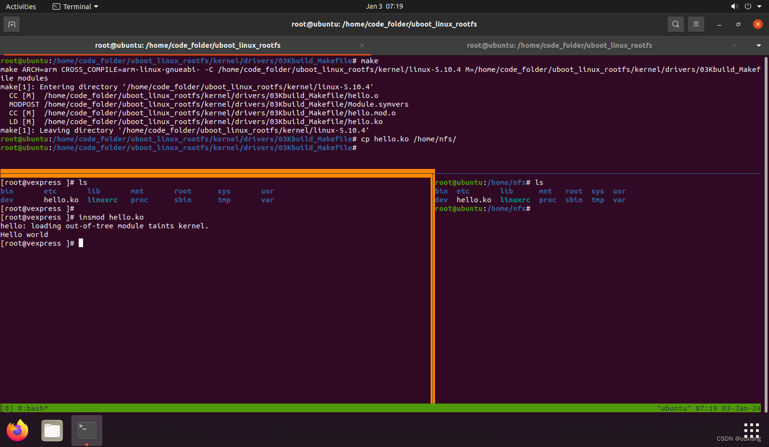
Task: Maximize the terminal window
Action: [738, 24]
